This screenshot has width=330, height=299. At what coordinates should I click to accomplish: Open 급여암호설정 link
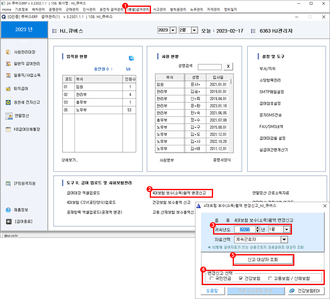click(x=270, y=104)
